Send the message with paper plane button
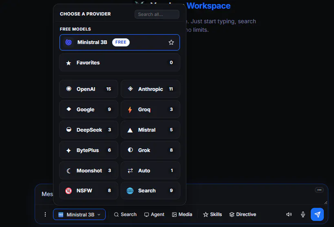 317,214
